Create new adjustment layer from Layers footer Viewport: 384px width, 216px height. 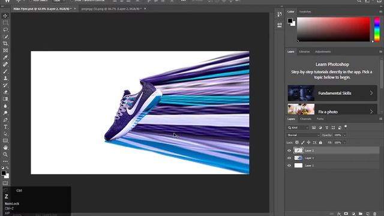click(353, 214)
